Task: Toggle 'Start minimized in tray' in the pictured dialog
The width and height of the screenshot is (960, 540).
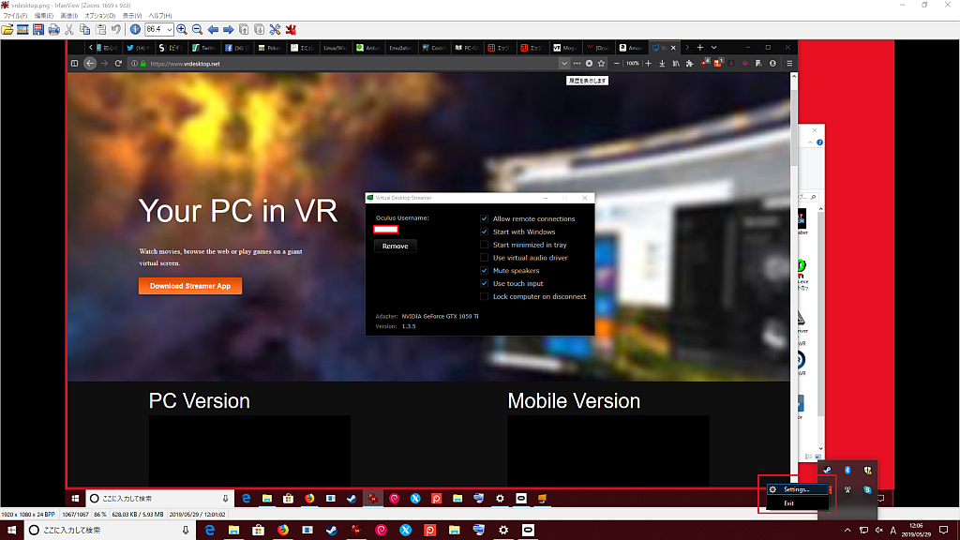Action: [485, 245]
